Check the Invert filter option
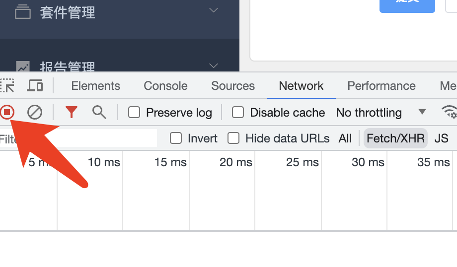The image size is (457, 267). pos(176,138)
